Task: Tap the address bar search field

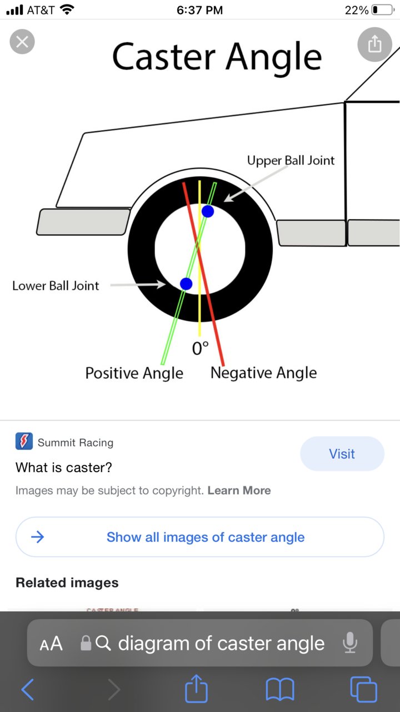Action: 200,643
